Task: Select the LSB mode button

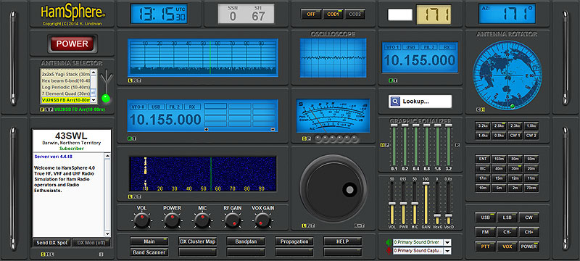Action: (x=507, y=217)
